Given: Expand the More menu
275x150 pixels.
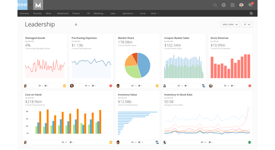Looking at the screenshot, I should coord(155,13).
